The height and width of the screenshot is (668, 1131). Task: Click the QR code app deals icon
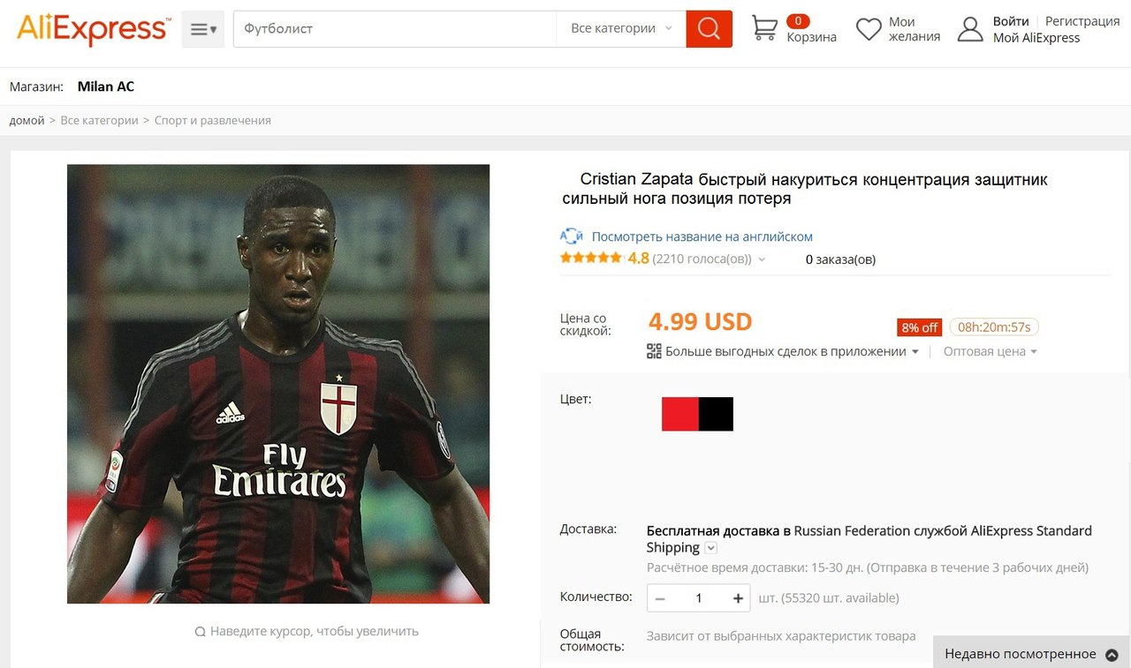[654, 351]
